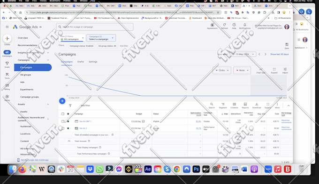Collapse the Campaigns sidebar section
319x184 pixels.
coord(48,60)
